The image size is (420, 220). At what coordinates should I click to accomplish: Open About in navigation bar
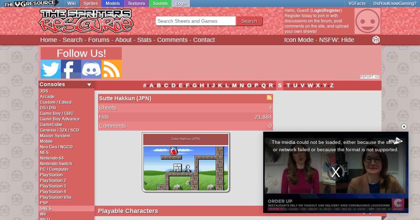pos(123,40)
